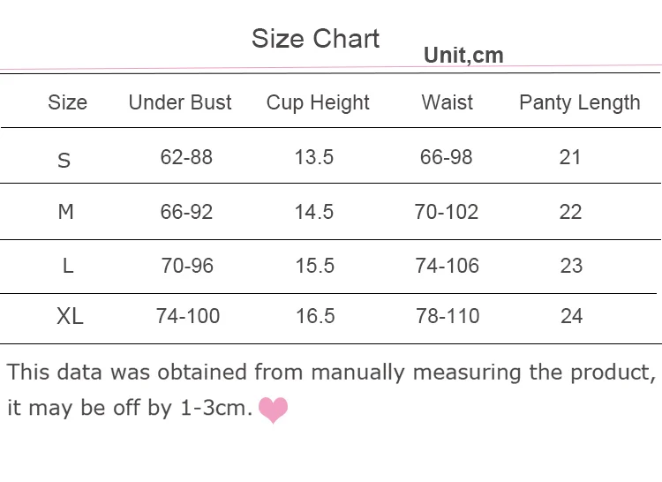Viewport: 662px width, 482px height.
Task: Select the Waist column header
Action: coord(448,102)
